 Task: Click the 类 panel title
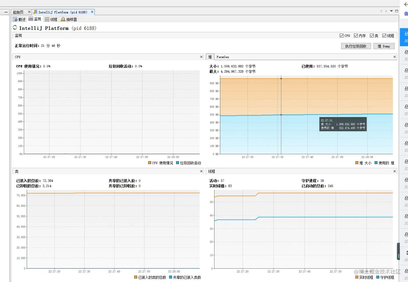click(x=17, y=172)
